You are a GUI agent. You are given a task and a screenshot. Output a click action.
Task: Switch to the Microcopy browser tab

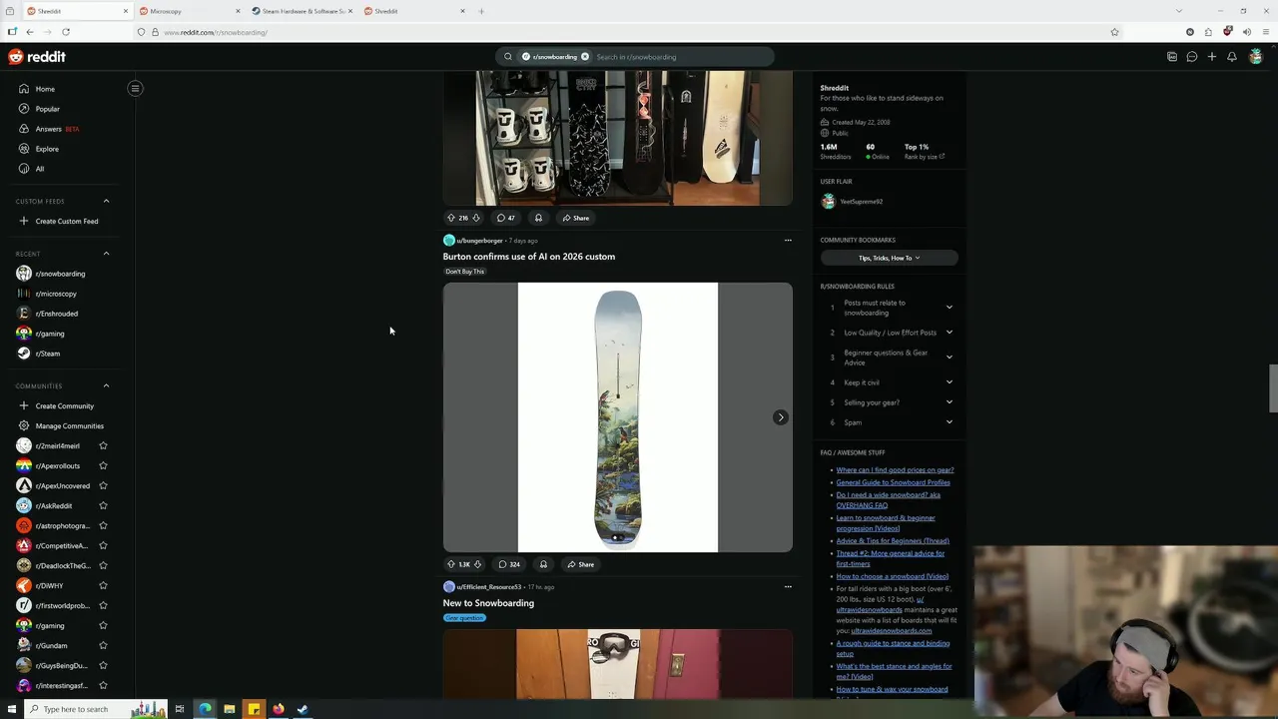[x=190, y=11]
